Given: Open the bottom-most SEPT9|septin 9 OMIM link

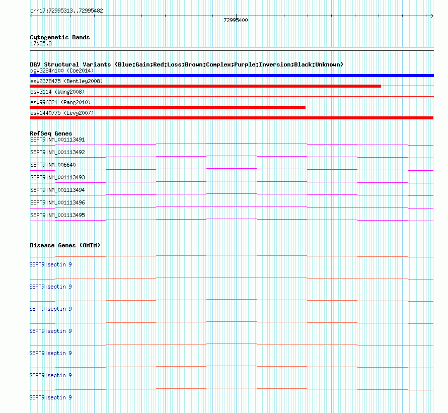Looking at the screenshot, I should [x=50, y=397].
